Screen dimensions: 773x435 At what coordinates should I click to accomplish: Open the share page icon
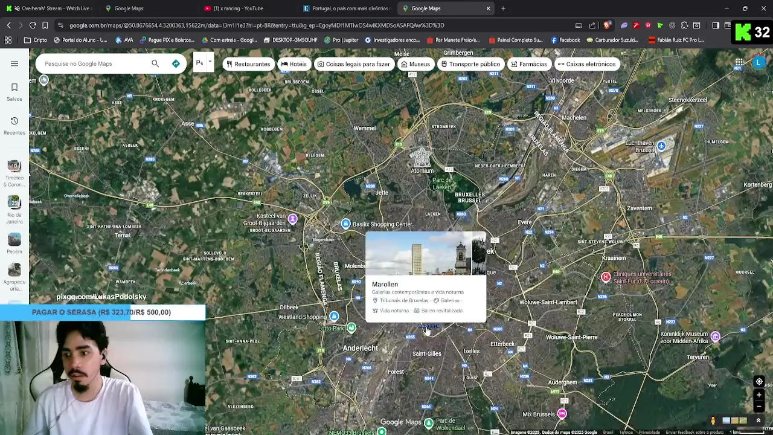[592, 25]
